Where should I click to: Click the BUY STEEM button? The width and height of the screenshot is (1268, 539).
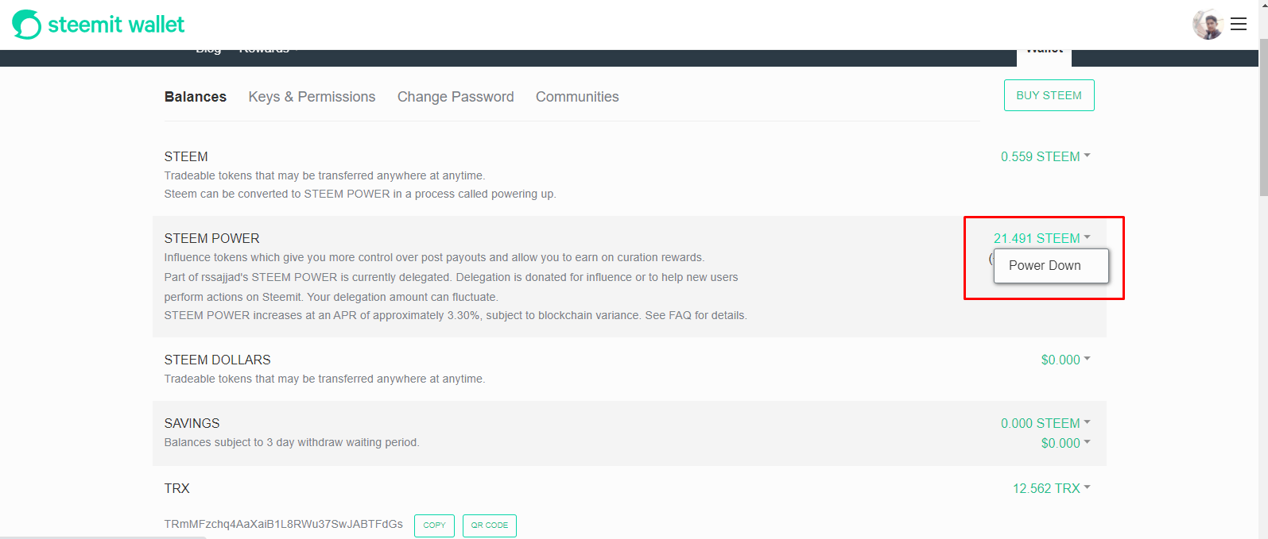(1049, 95)
